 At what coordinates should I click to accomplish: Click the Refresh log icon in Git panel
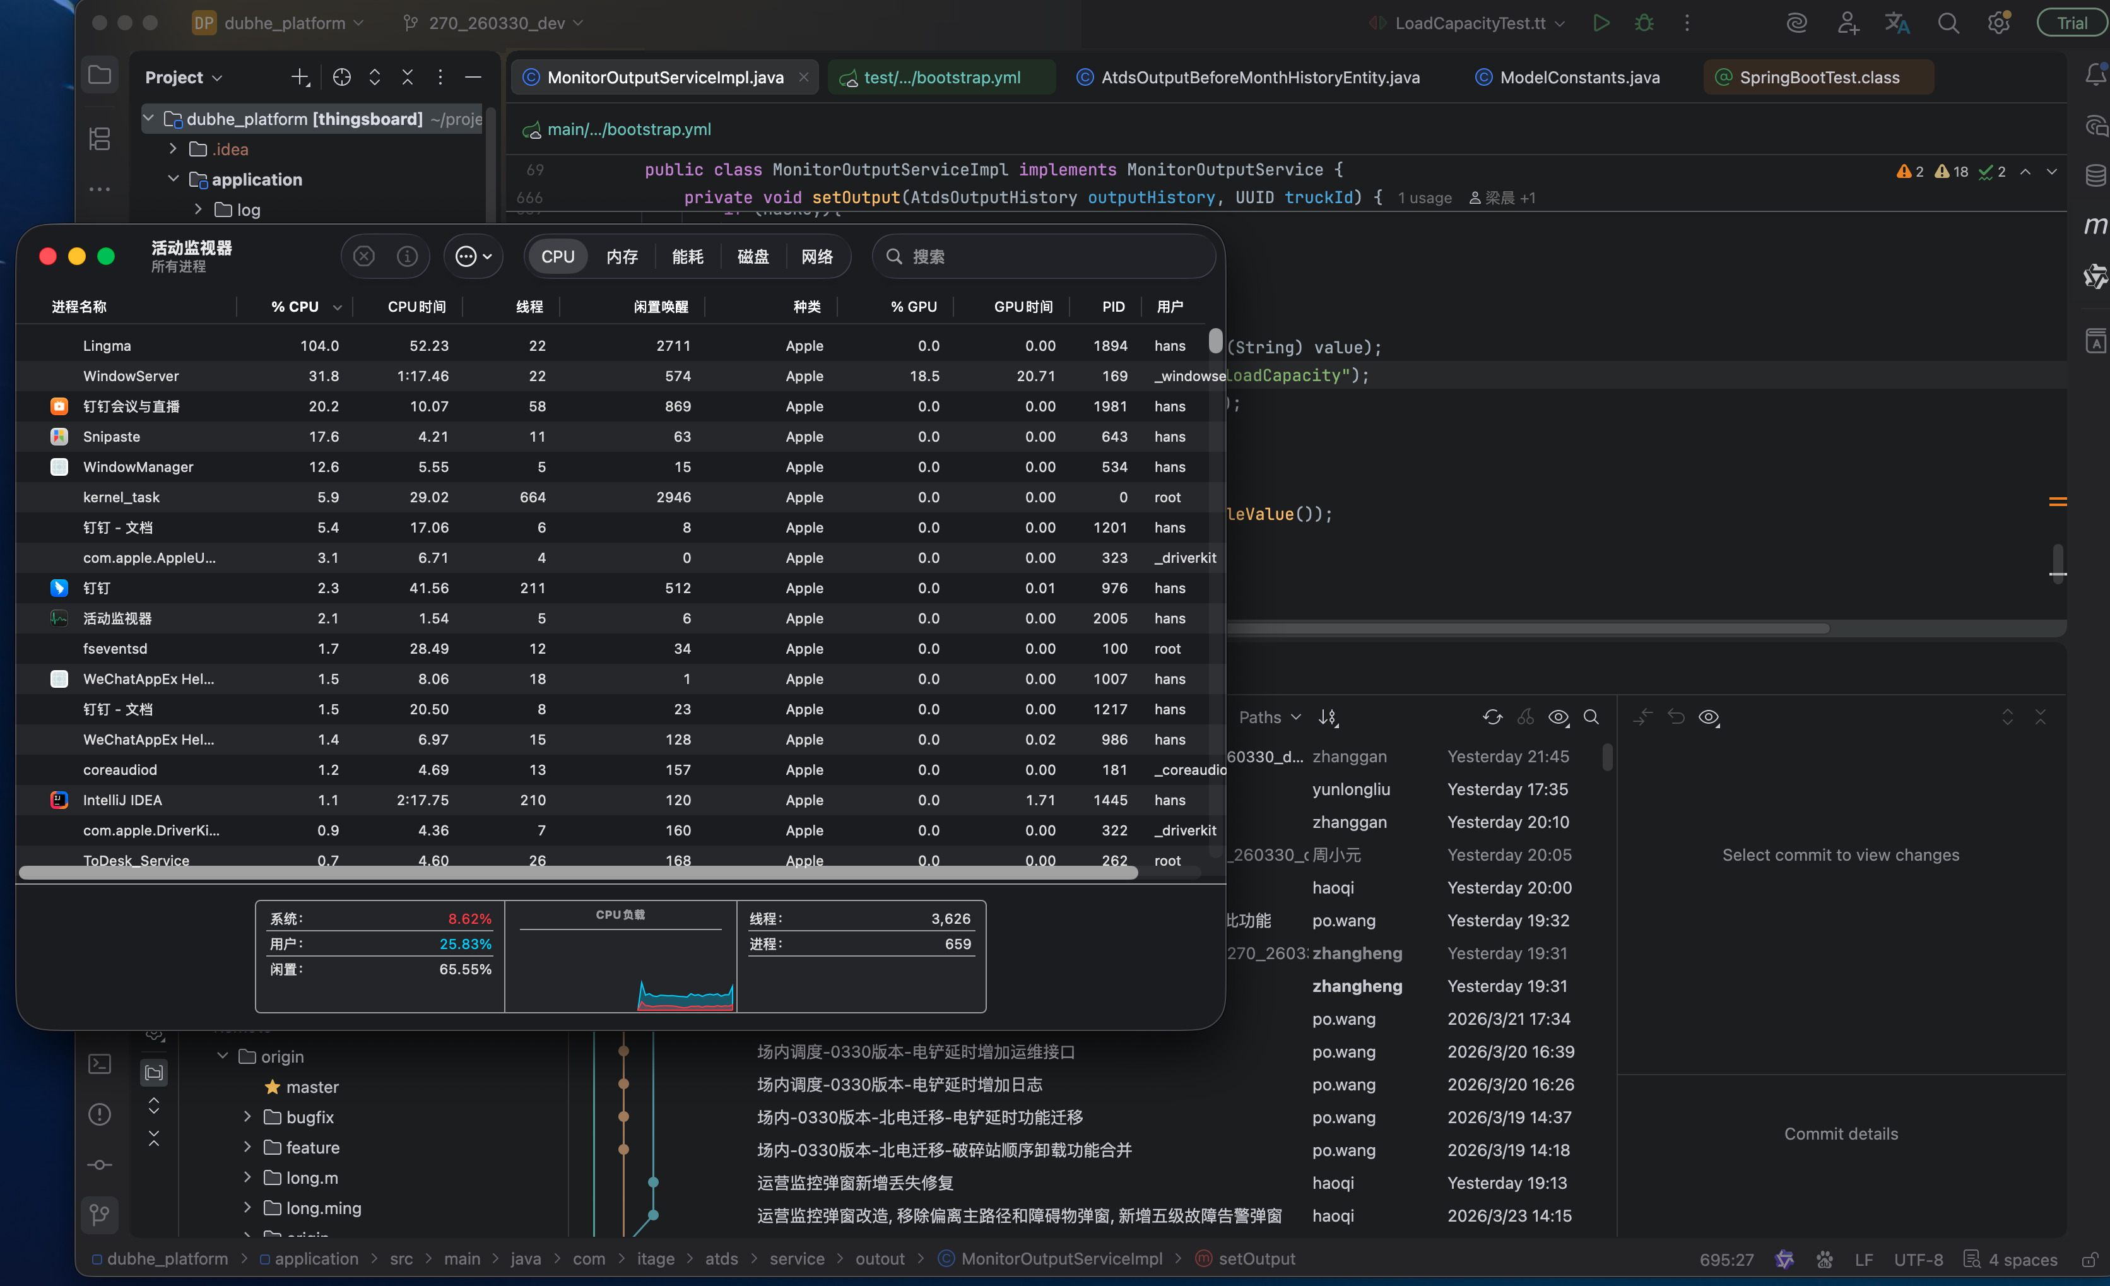point(1492,717)
